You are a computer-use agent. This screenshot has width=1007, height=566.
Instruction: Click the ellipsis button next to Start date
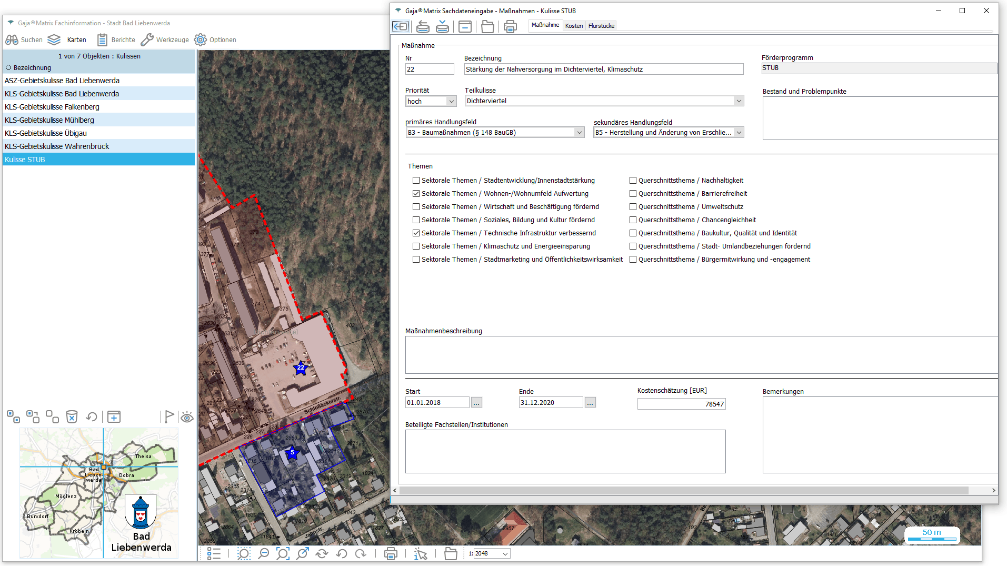476,403
